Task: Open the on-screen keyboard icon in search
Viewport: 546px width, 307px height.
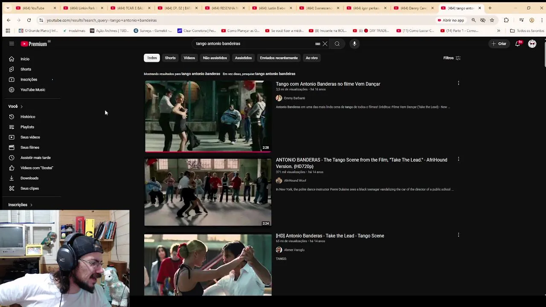Action: [317, 43]
